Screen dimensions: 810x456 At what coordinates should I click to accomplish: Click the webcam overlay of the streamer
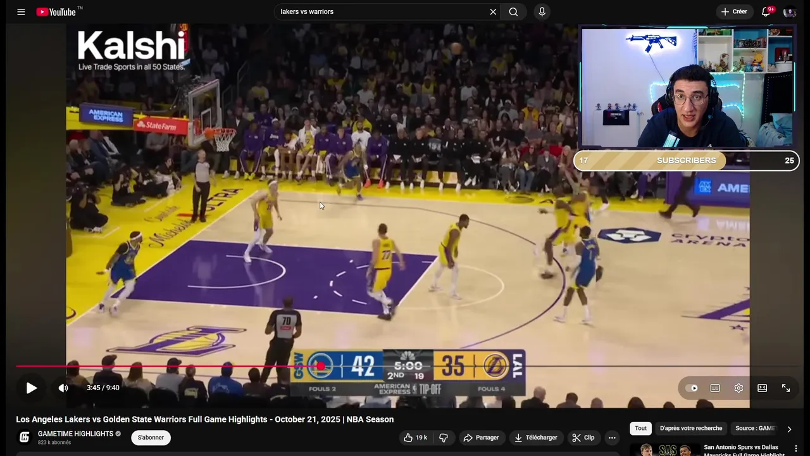pos(688,87)
